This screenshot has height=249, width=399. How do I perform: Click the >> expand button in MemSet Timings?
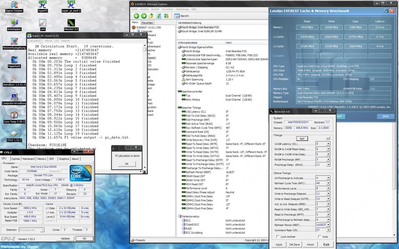328,138
